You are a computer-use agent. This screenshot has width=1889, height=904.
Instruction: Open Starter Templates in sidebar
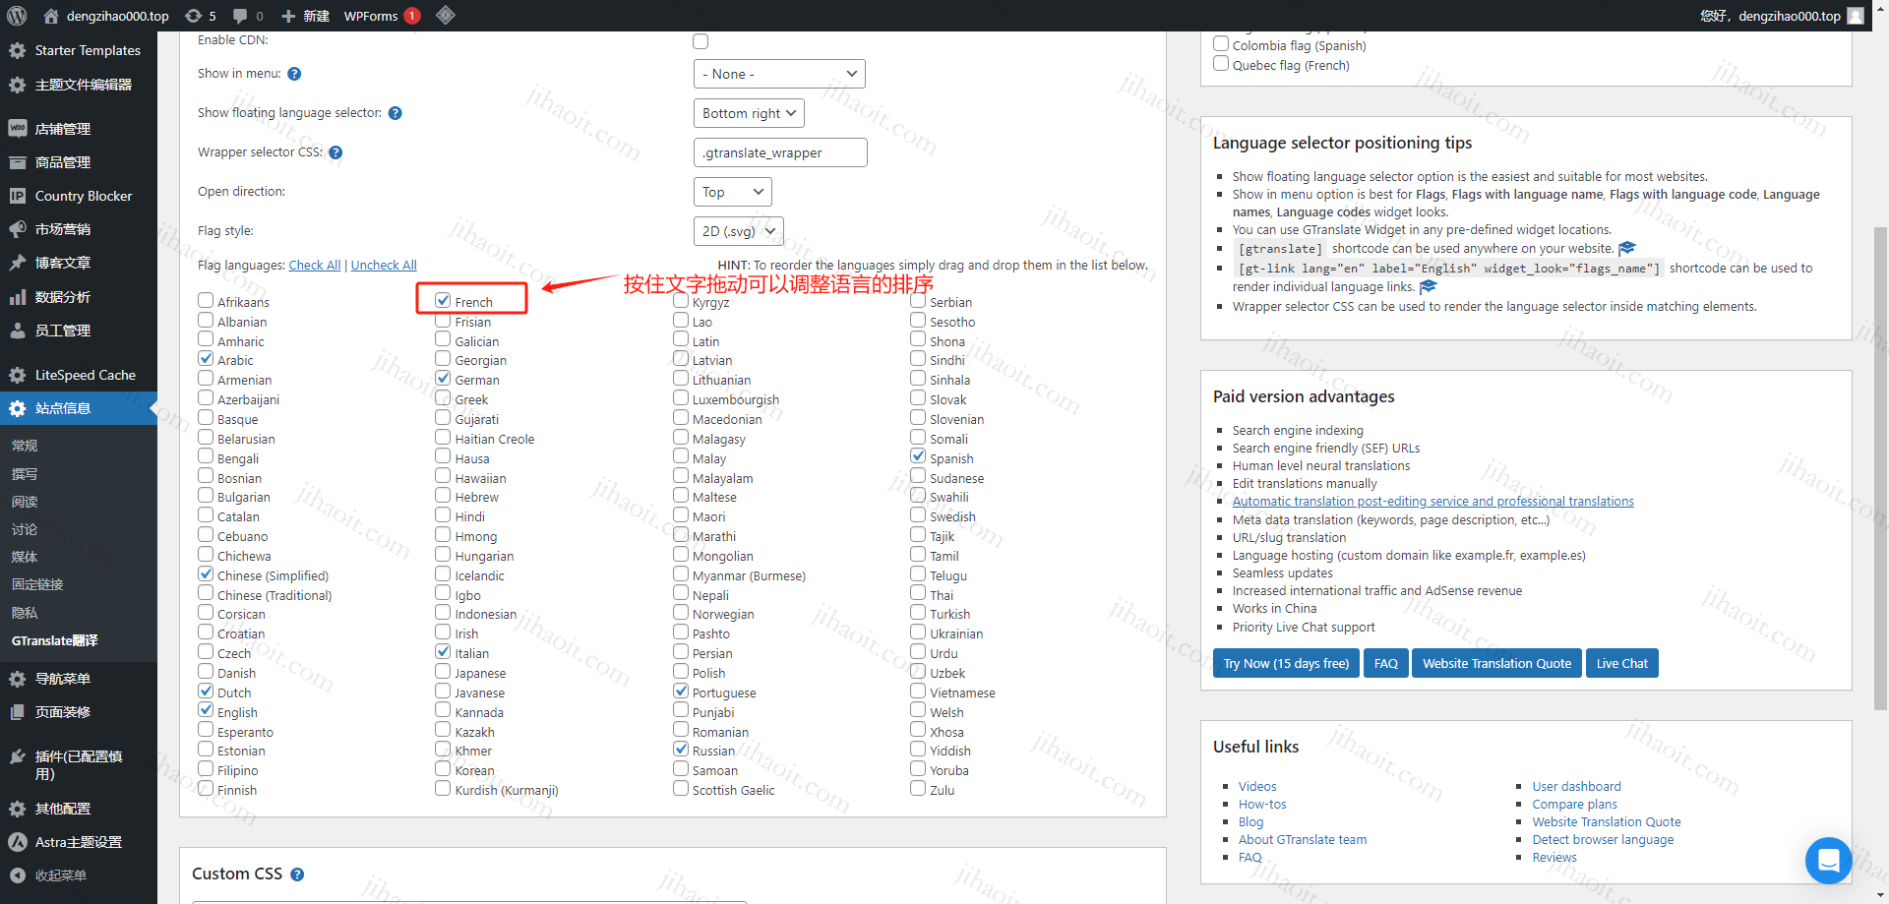click(x=79, y=50)
